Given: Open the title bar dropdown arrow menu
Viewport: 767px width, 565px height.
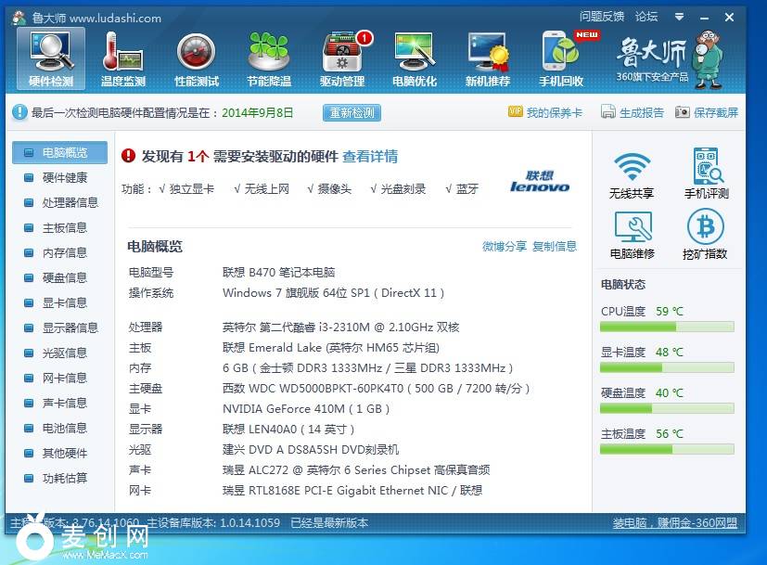Looking at the screenshot, I should pos(680,17).
